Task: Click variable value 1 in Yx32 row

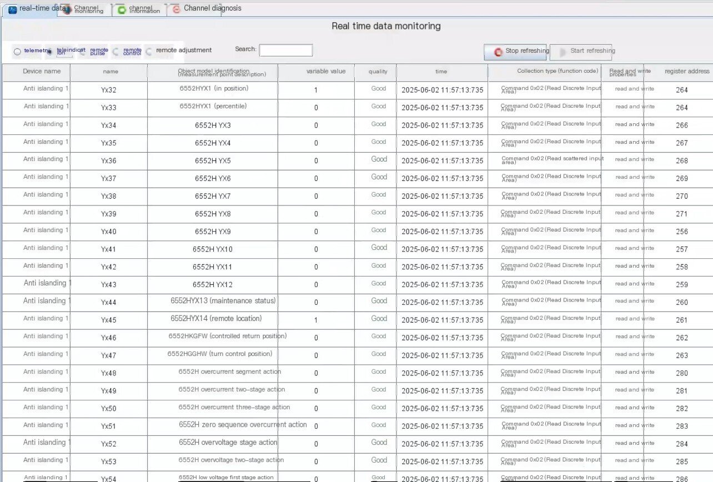Action: point(316,91)
